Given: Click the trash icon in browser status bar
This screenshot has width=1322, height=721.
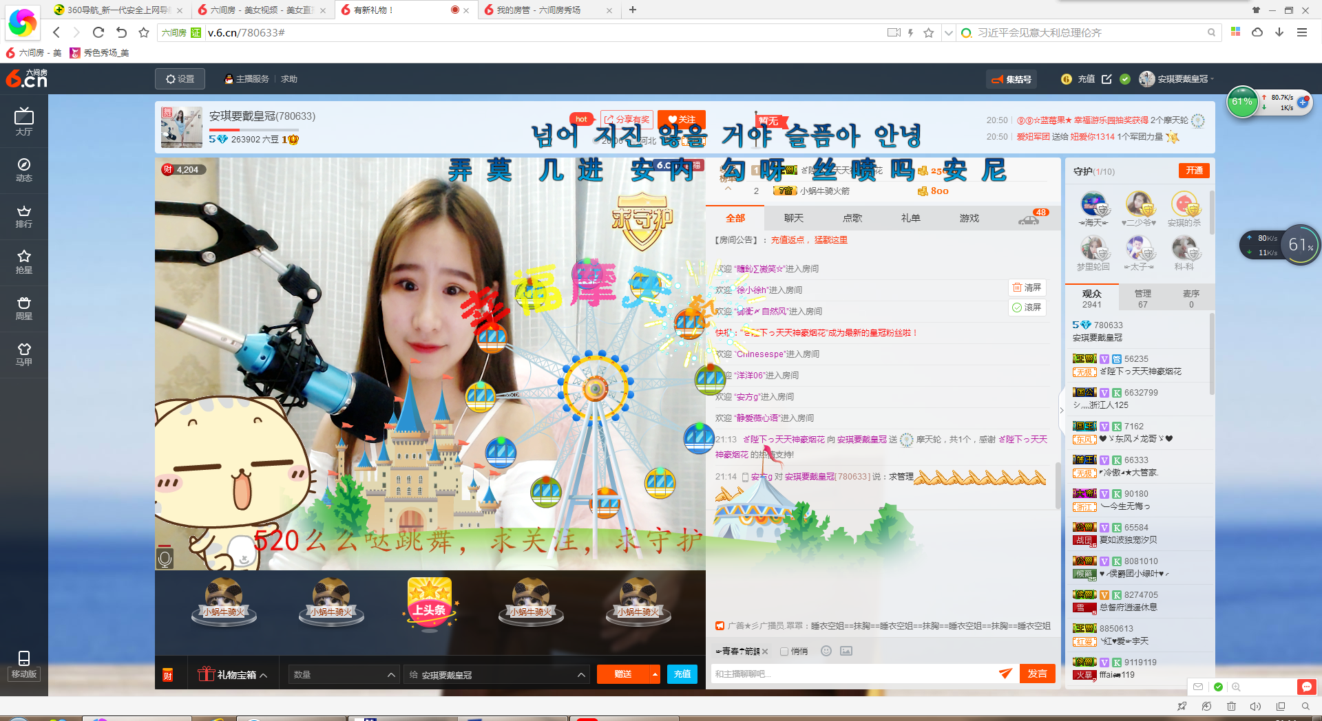Looking at the screenshot, I should (1231, 707).
